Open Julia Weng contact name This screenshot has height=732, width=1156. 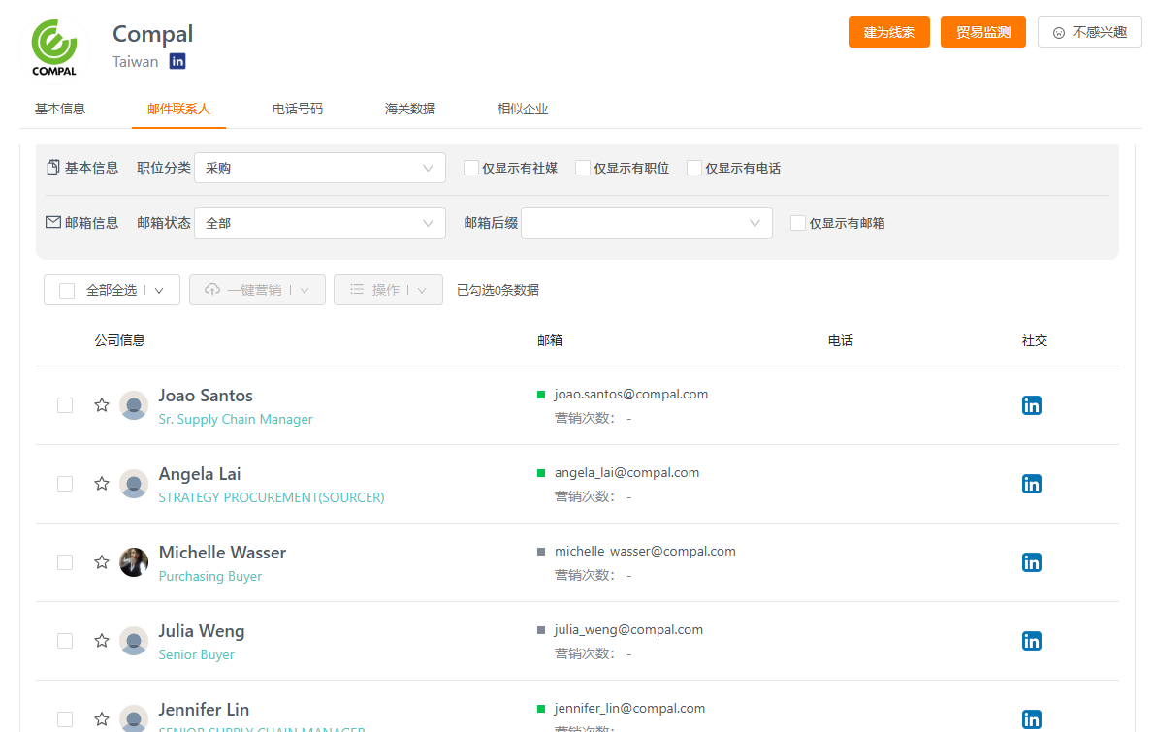(x=202, y=631)
